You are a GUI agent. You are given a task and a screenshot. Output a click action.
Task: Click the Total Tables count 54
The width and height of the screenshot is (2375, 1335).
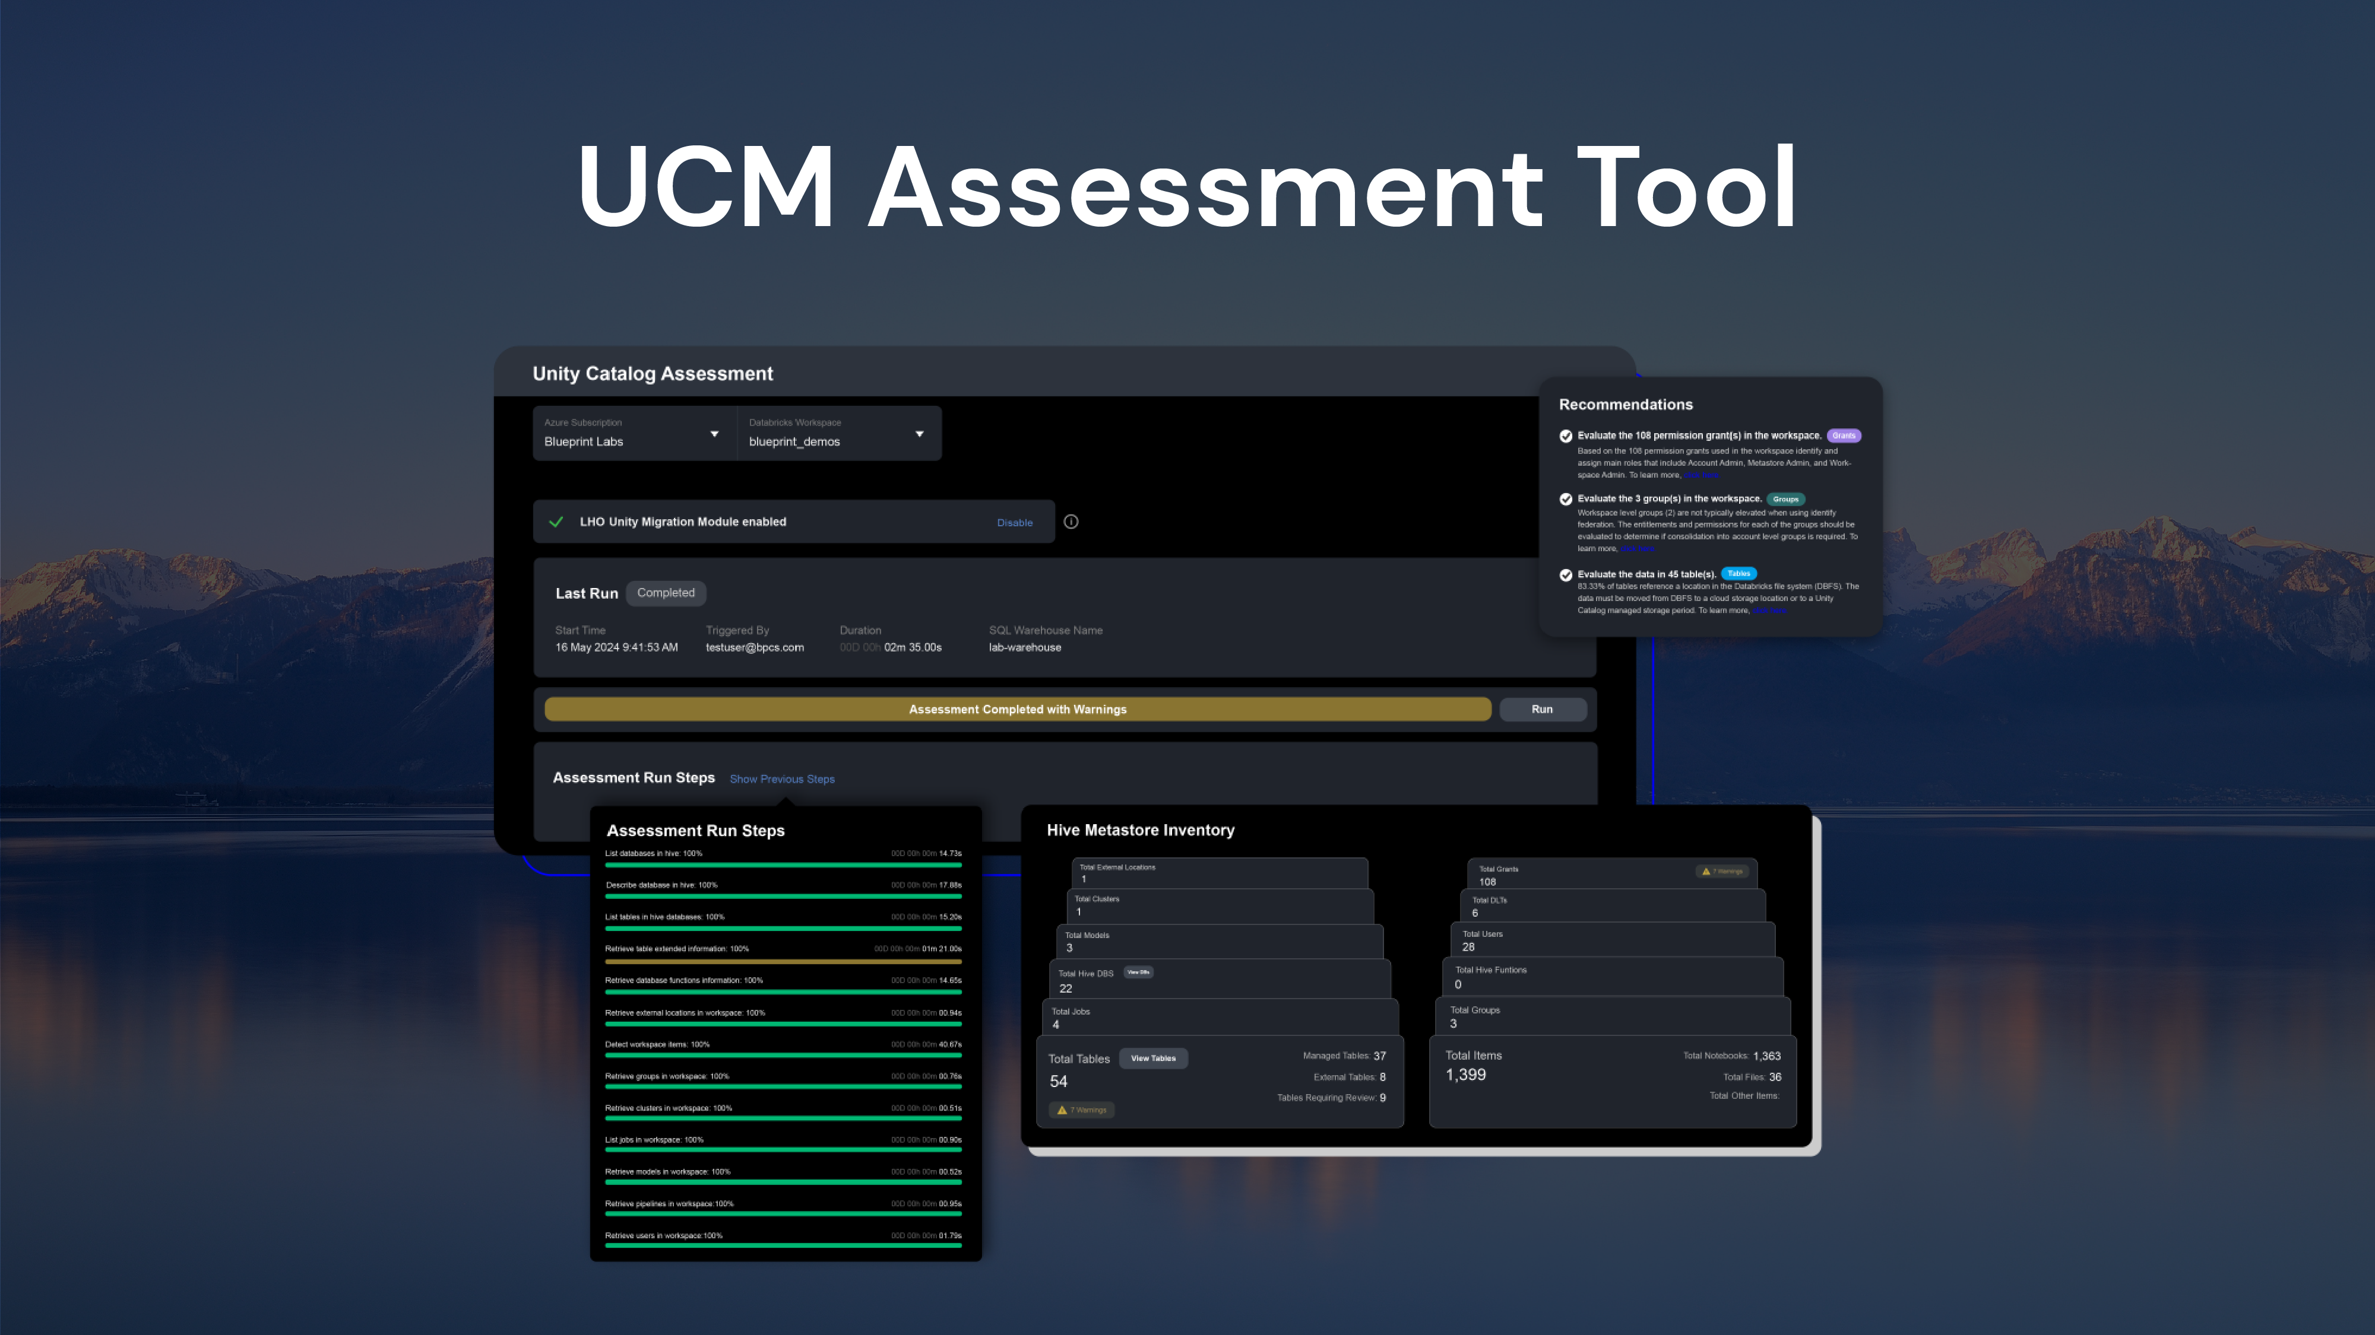point(1059,1082)
